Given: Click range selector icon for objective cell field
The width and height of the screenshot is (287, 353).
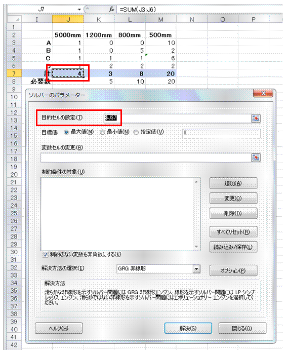Looking at the screenshot, I should coord(256,118).
